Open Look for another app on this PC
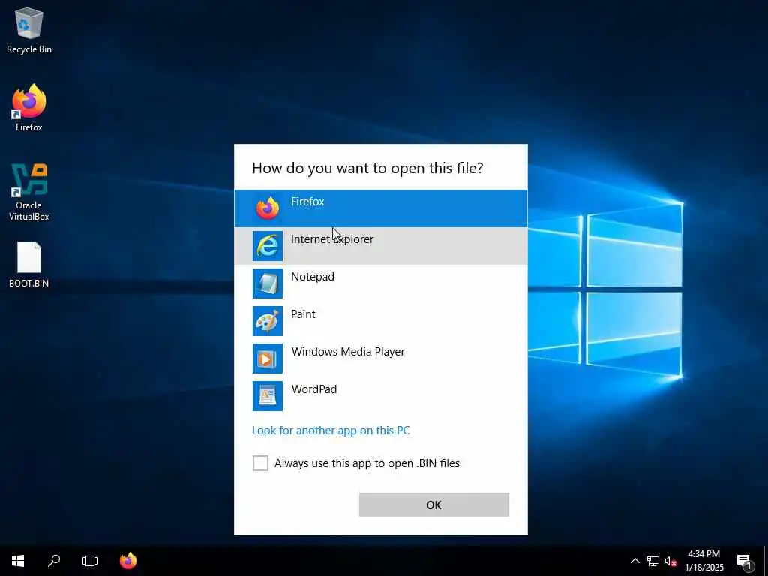This screenshot has width=768, height=576. click(331, 430)
